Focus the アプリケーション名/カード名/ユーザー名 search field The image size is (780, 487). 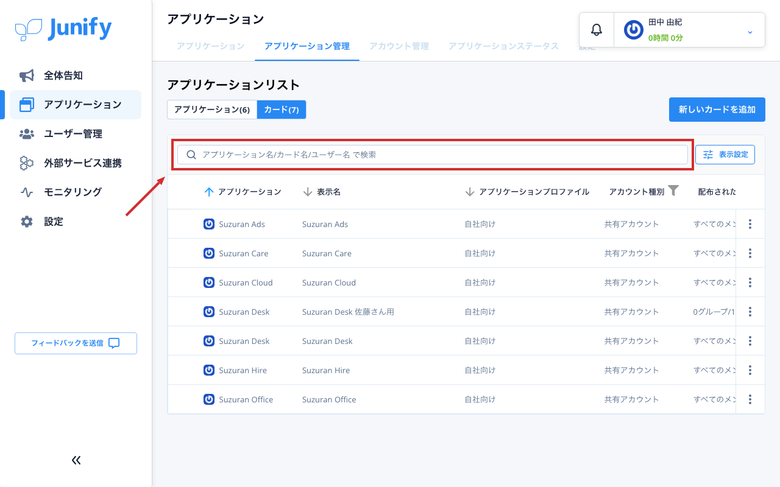click(433, 155)
